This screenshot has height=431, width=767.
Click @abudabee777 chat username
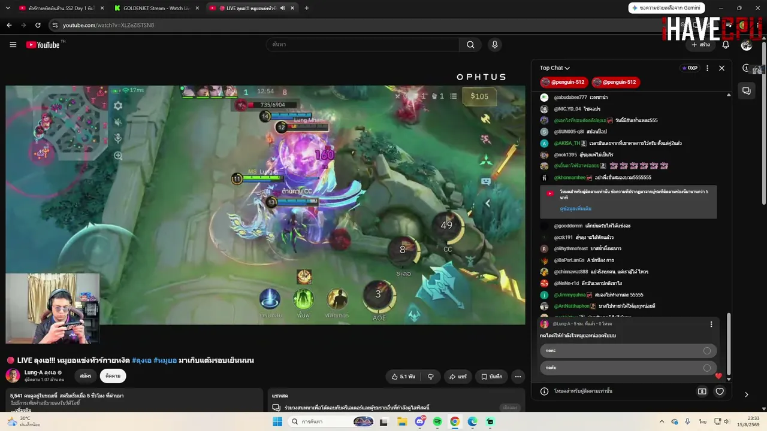click(x=570, y=98)
